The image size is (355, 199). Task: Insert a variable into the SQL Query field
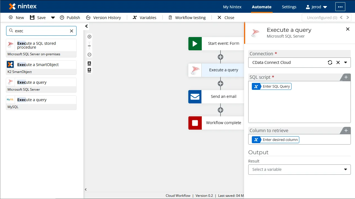pos(256,86)
